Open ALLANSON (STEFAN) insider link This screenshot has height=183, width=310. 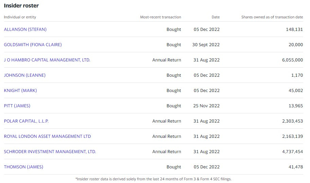[25, 30]
